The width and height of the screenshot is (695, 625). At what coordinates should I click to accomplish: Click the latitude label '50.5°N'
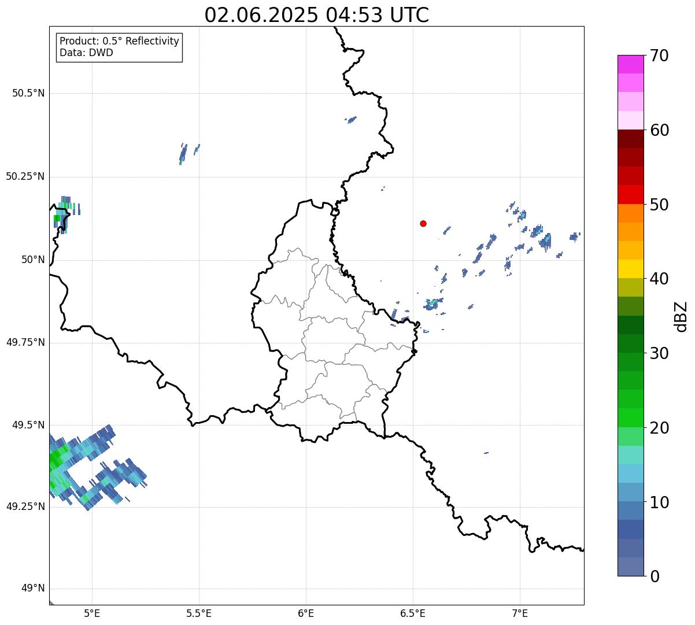pyautogui.click(x=28, y=93)
